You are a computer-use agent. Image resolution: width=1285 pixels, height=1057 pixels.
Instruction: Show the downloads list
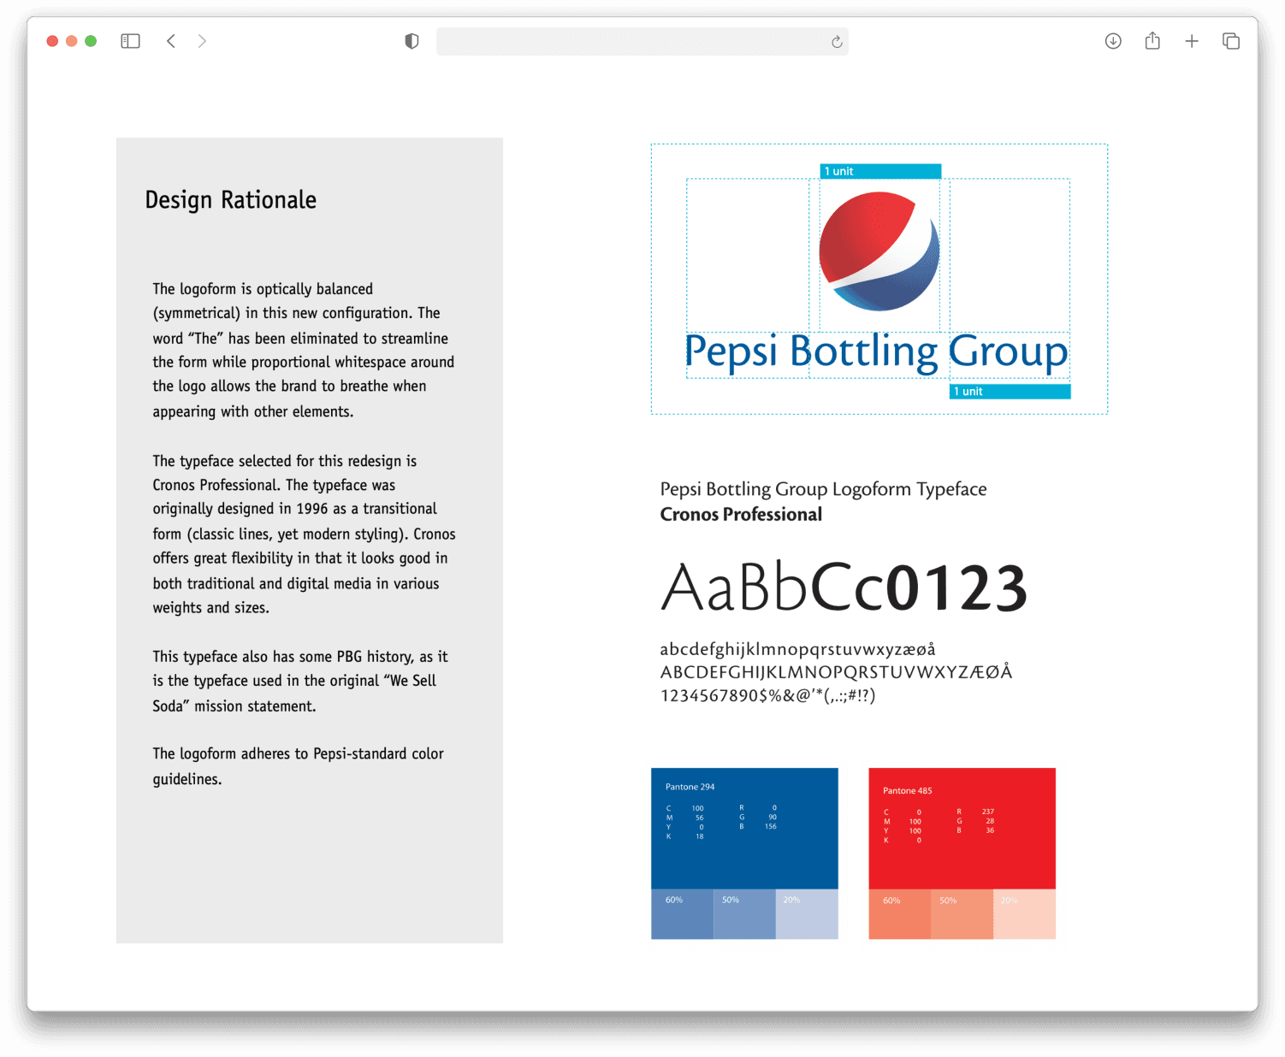[x=1113, y=41]
